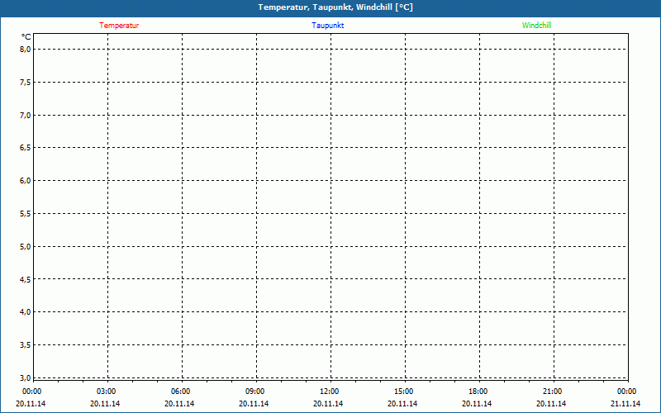Select the green Windchill legend label
Screen dimensions: 661x413
pyautogui.click(x=536, y=26)
